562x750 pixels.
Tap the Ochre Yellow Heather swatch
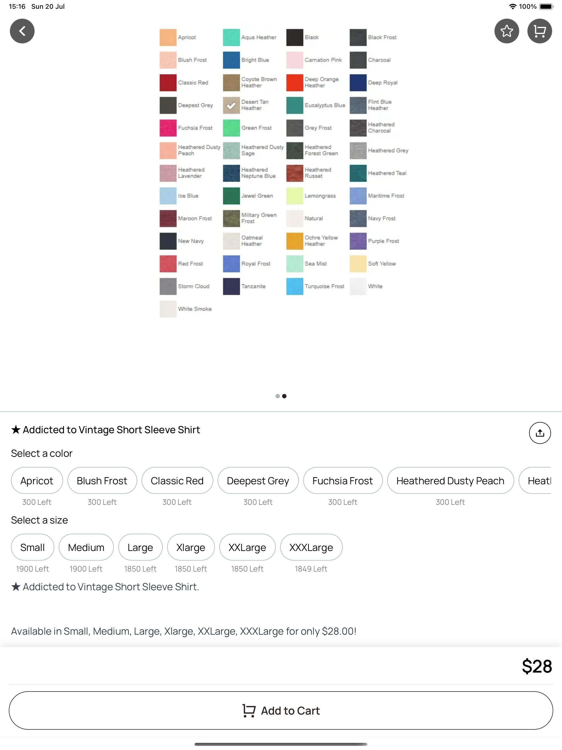[295, 241]
